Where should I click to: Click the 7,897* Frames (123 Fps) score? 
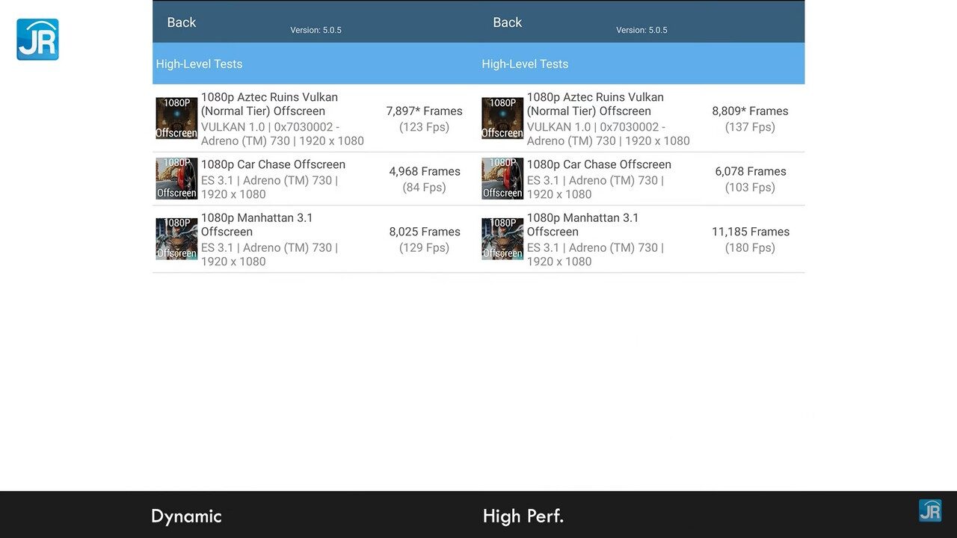[424, 119]
